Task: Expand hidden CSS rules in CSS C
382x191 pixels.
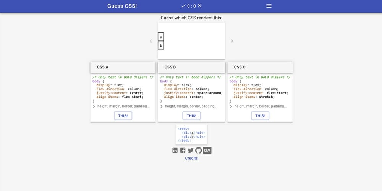Action: point(259,107)
